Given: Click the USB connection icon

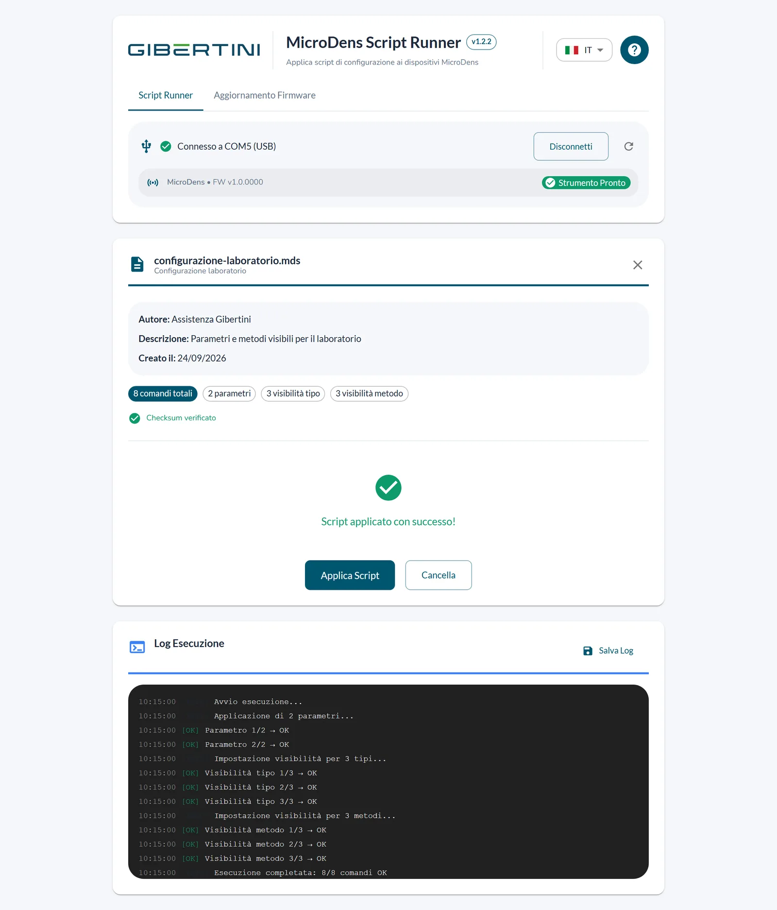Looking at the screenshot, I should click(146, 146).
